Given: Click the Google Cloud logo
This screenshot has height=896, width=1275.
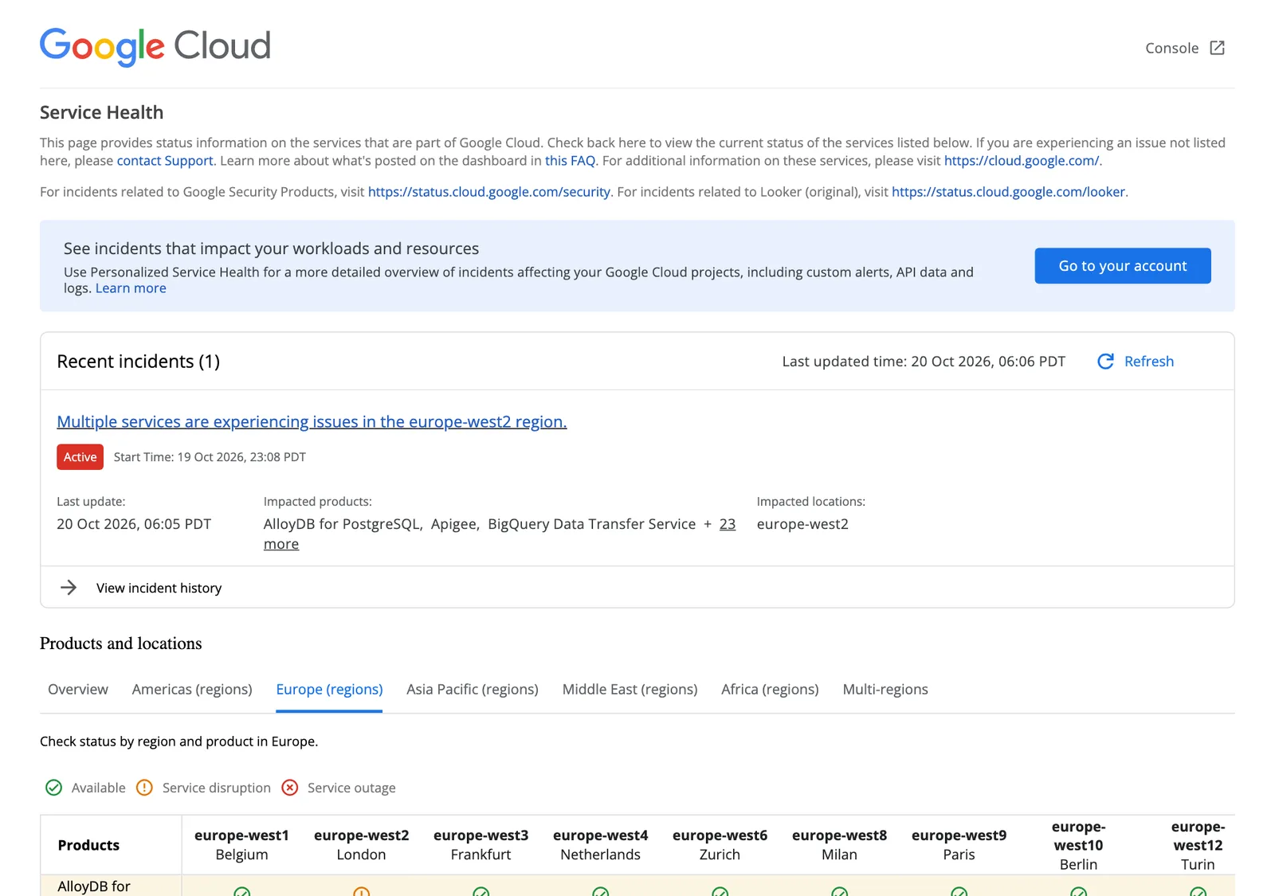Looking at the screenshot, I should 155,47.
